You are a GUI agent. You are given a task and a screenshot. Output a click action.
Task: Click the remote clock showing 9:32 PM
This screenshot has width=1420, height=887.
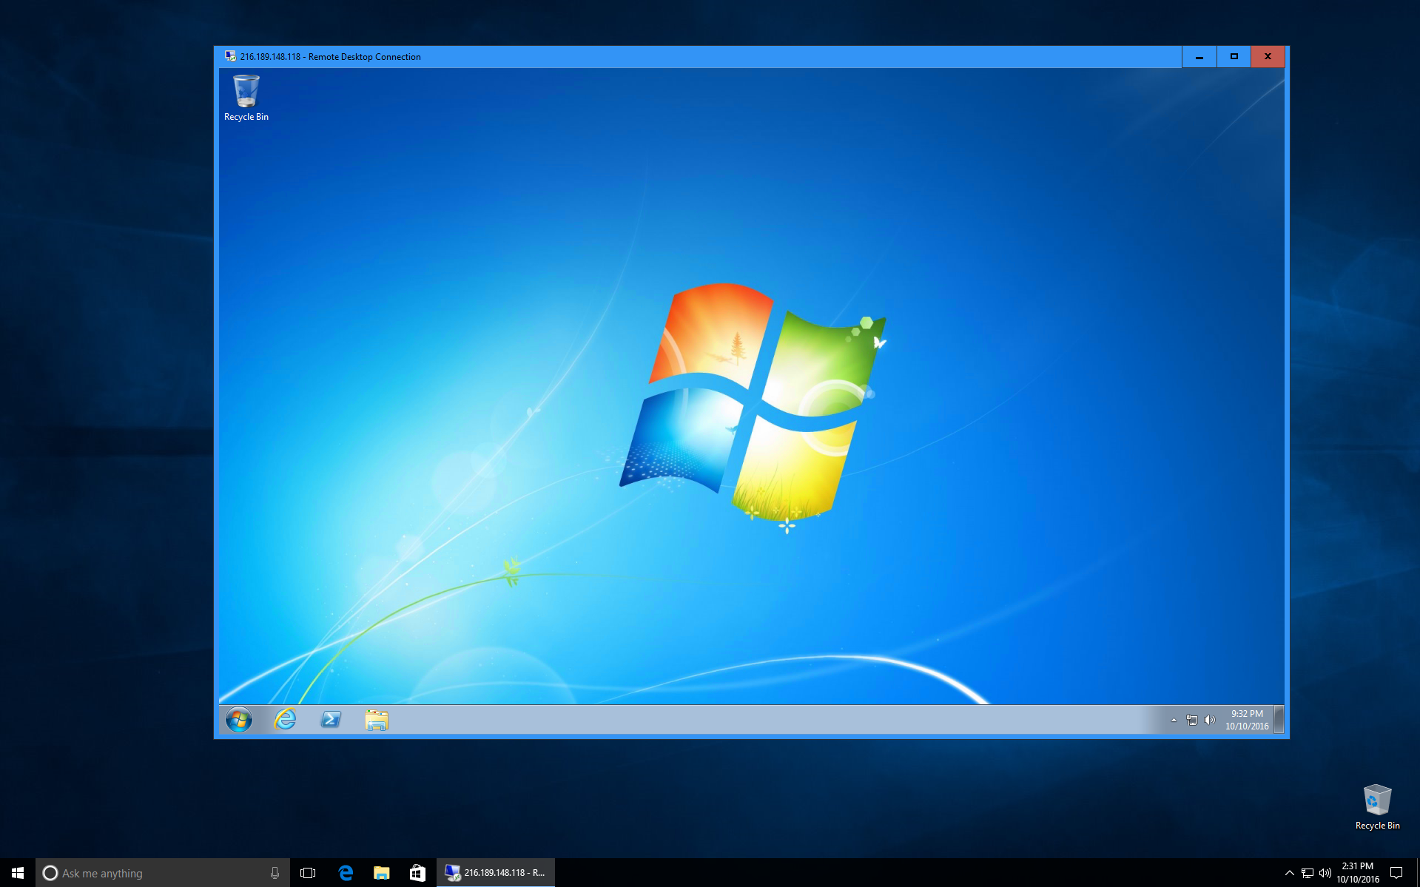[x=1247, y=720]
